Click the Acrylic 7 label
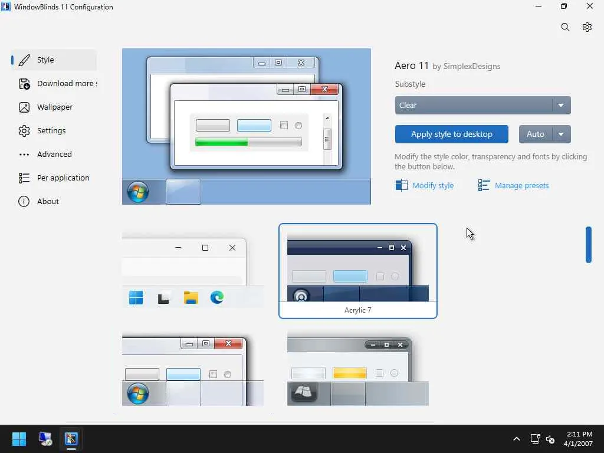 point(358,310)
